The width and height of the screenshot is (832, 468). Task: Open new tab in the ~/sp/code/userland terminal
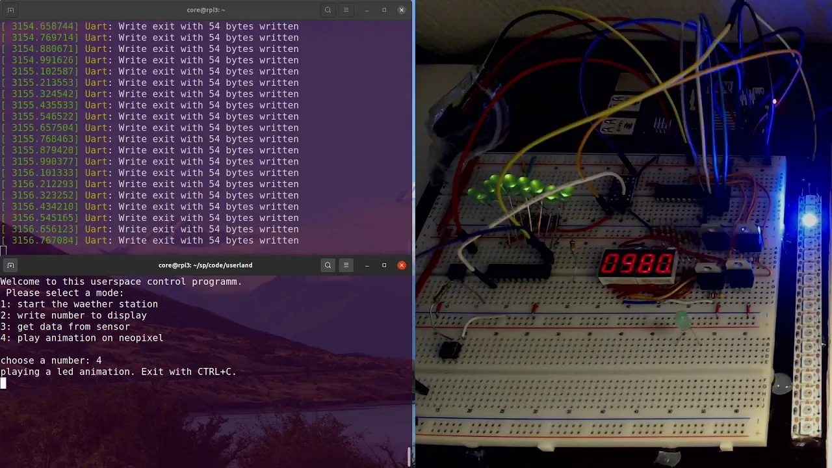coord(10,265)
